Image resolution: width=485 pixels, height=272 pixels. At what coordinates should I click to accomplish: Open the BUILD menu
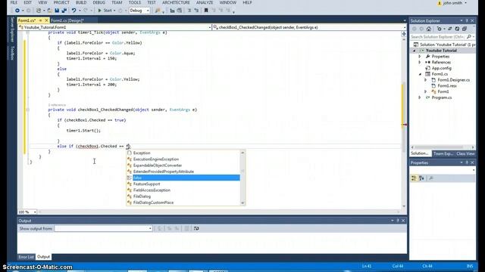pos(81,2)
